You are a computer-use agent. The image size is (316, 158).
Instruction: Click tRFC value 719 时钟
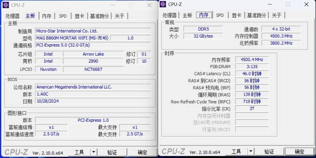tap(252, 102)
